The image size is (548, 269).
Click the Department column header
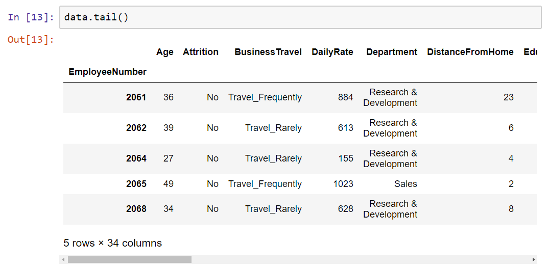pyautogui.click(x=392, y=52)
